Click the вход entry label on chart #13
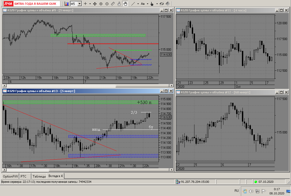Viewport: 291px width, 196px height. point(96,130)
